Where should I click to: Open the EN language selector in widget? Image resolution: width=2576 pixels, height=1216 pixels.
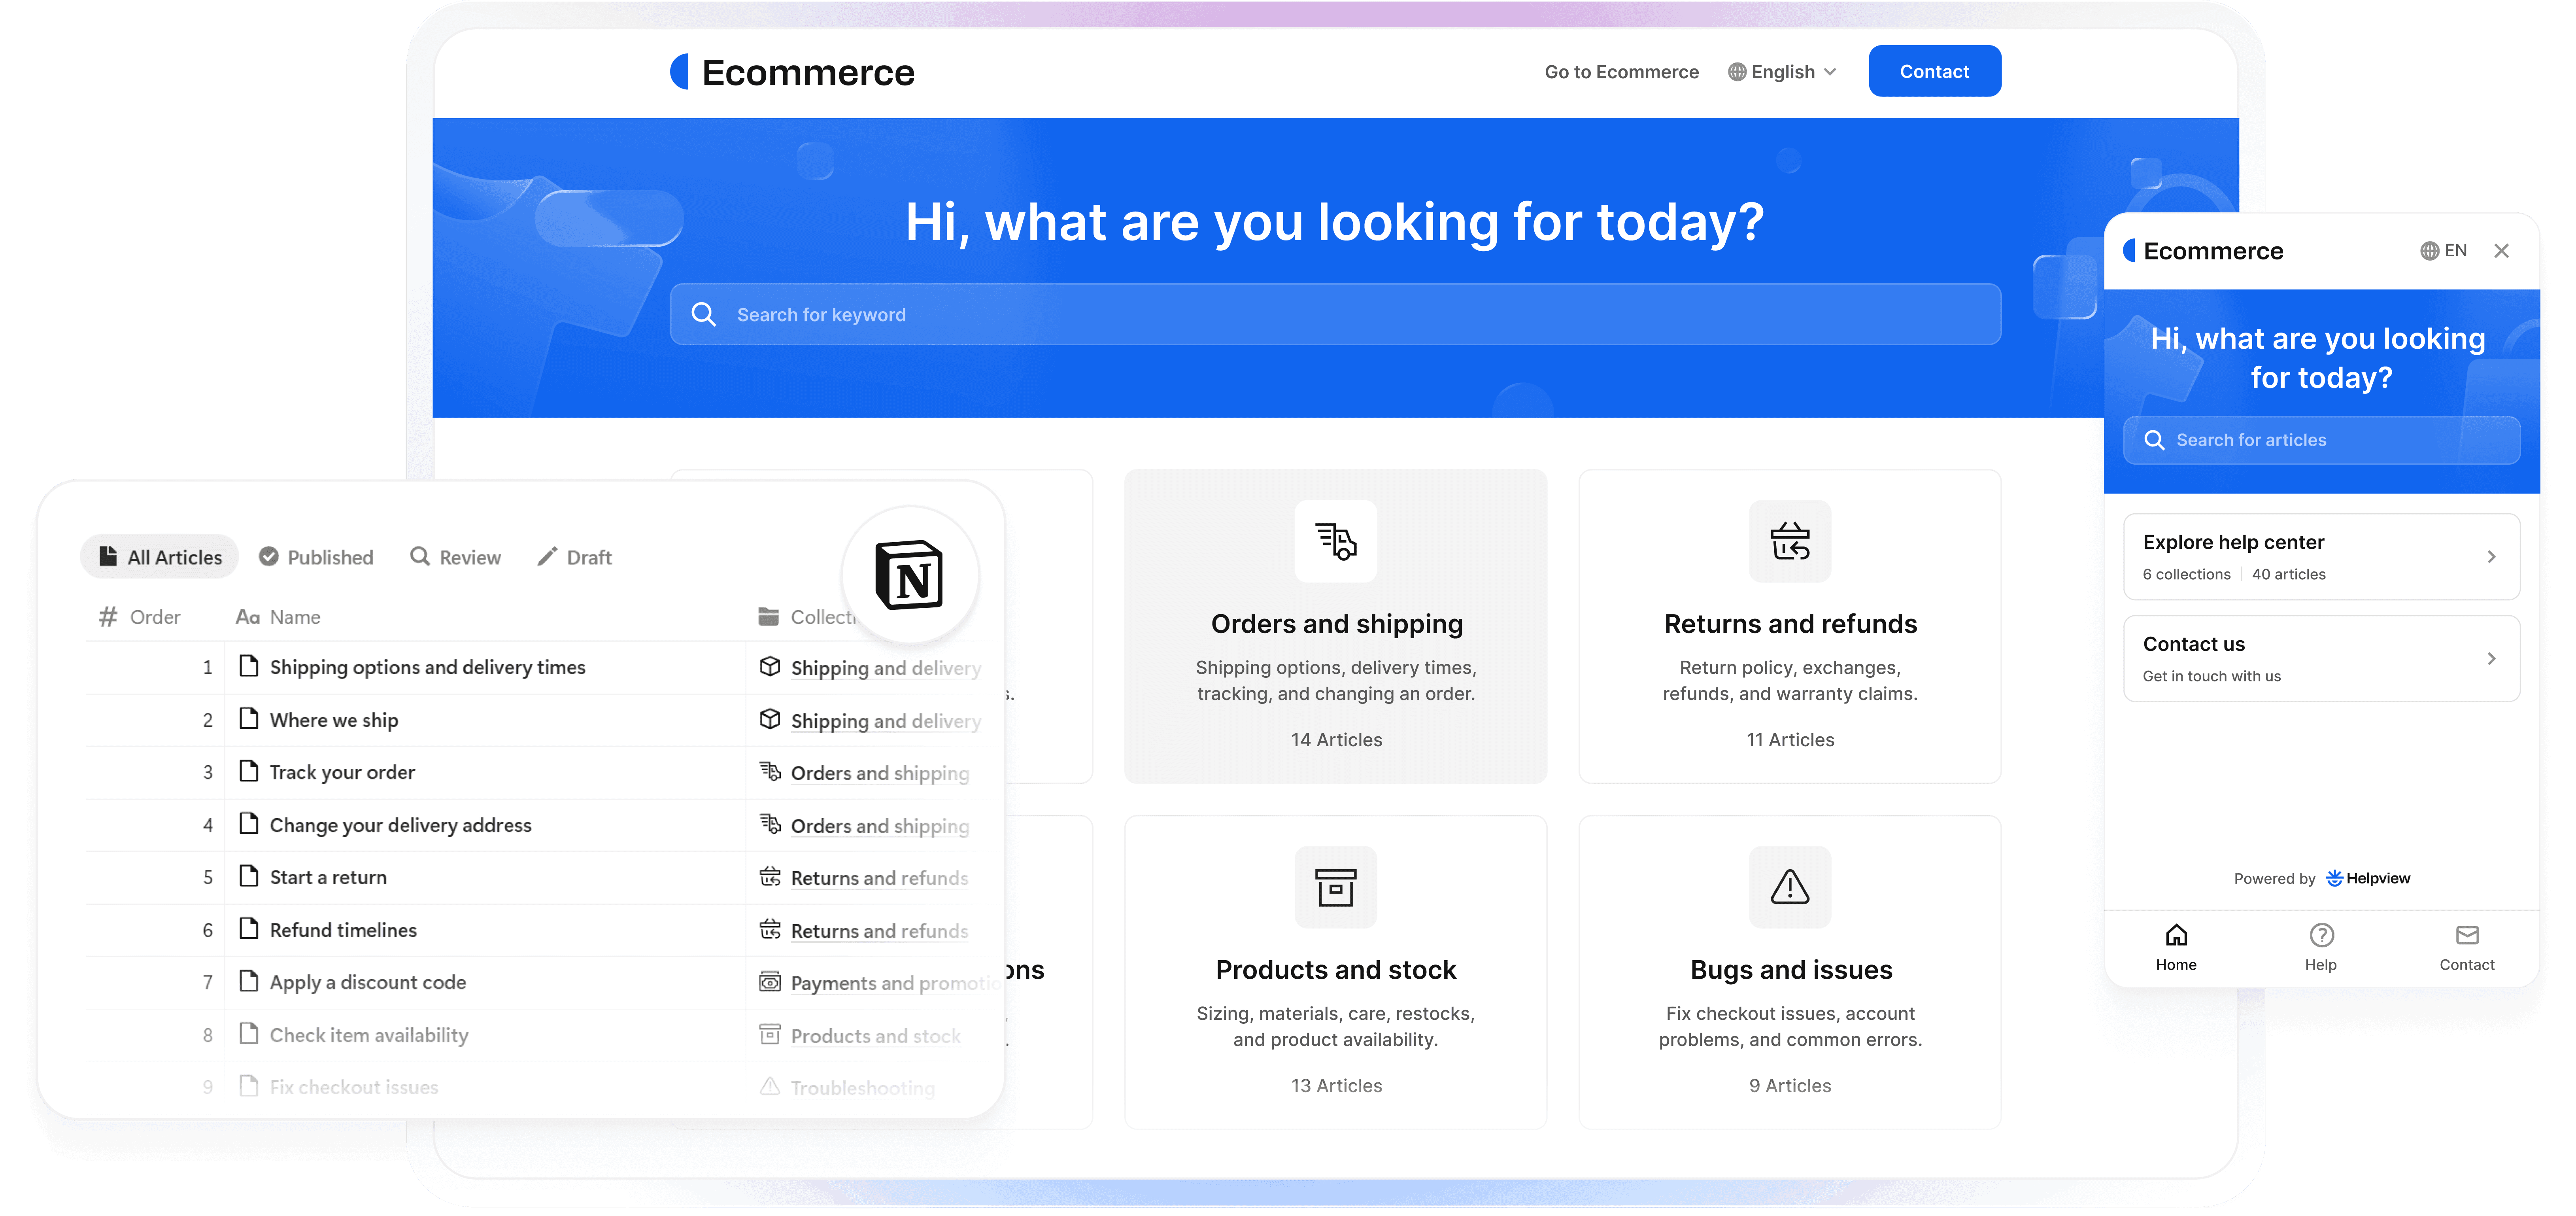pyautogui.click(x=2443, y=251)
